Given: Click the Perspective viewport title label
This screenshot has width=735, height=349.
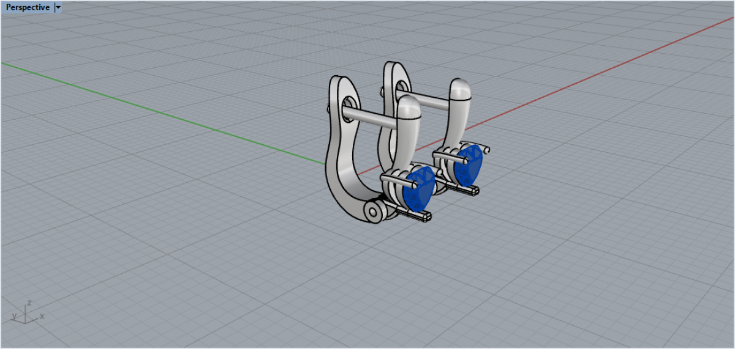Looking at the screenshot, I should click(x=28, y=7).
